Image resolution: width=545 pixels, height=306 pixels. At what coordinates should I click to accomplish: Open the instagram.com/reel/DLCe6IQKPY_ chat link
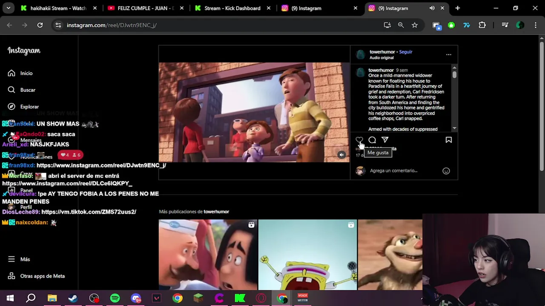point(67,184)
